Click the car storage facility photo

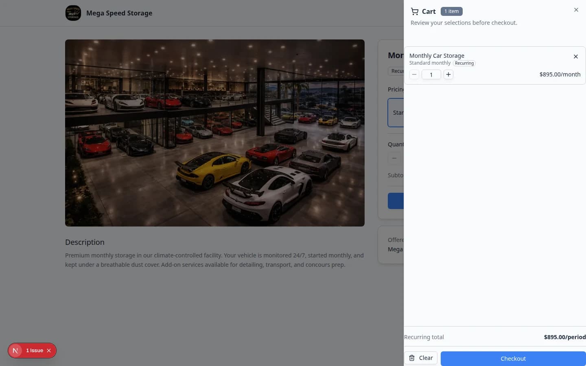(x=215, y=133)
